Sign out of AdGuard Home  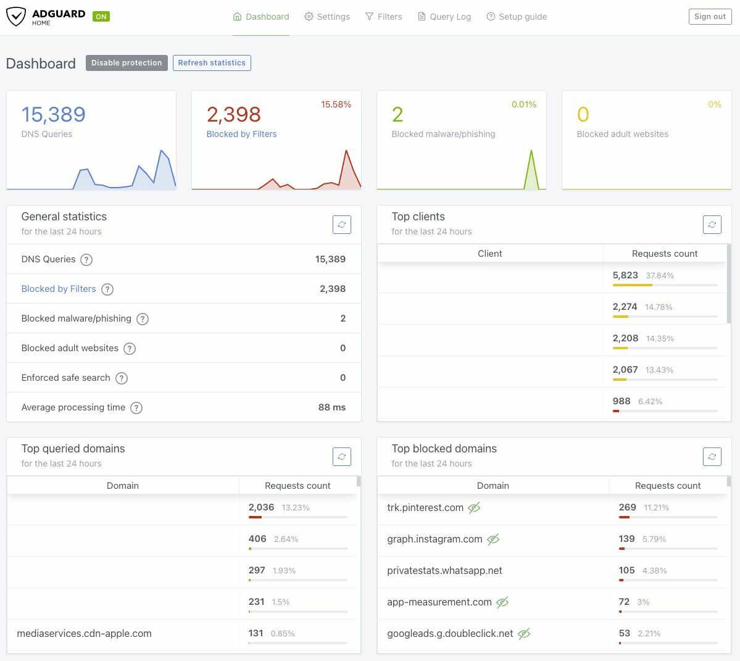[710, 17]
